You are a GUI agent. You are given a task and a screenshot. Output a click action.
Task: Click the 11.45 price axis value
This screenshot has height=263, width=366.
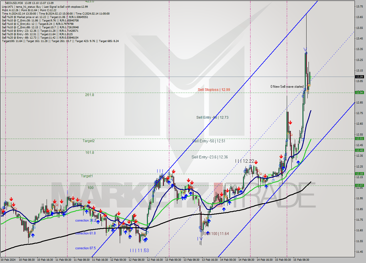[x=359, y=252]
